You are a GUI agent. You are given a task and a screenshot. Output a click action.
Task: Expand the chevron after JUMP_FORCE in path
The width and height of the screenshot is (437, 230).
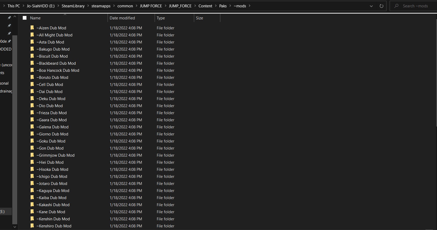click(195, 6)
